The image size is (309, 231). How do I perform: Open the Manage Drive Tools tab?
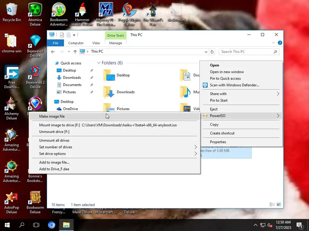pyautogui.click(x=116, y=43)
